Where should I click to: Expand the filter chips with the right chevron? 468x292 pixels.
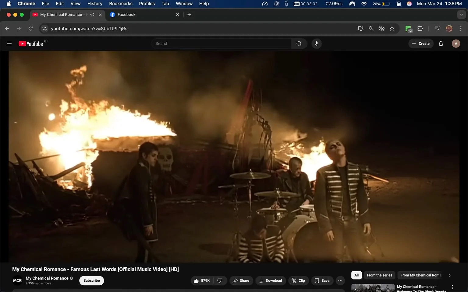click(449, 275)
